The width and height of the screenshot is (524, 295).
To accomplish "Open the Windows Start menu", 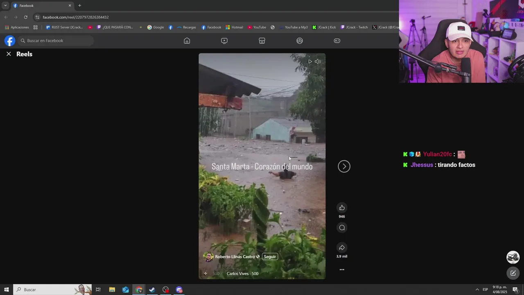I will [x=7, y=290].
